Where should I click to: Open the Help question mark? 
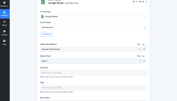click(4, 42)
